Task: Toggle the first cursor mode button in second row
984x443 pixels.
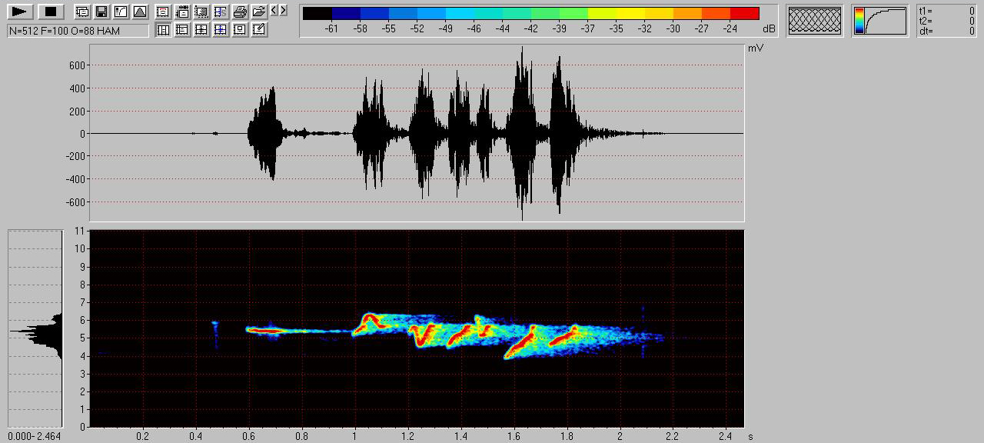Action: 163,30
